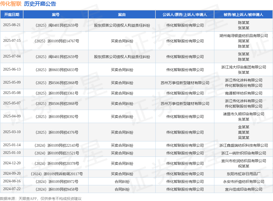The height and width of the screenshot is (201, 273).
Task: Select the 开庭日期 column header
Action: click(x=12, y=15)
